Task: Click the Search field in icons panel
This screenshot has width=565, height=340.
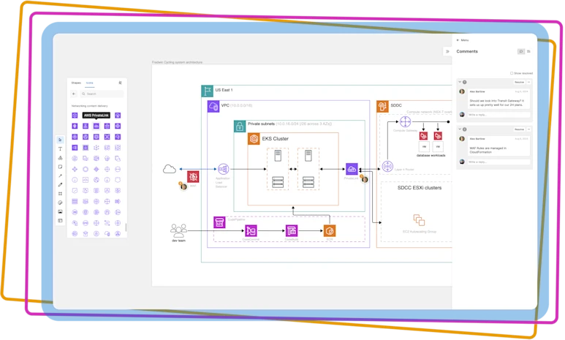Action: [x=102, y=94]
